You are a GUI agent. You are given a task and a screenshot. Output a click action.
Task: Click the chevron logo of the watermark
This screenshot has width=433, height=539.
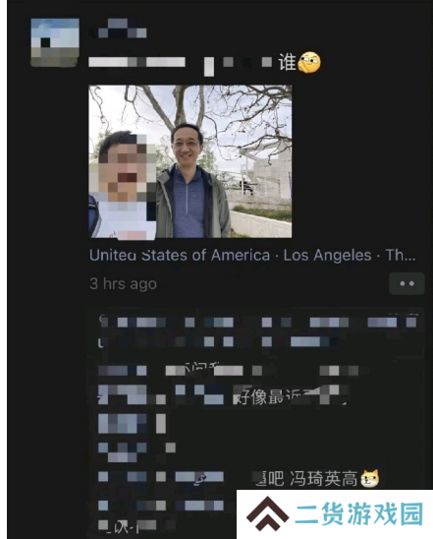pos(267,513)
